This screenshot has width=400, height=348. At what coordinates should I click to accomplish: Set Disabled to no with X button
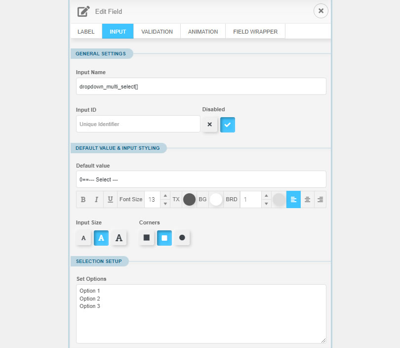210,125
